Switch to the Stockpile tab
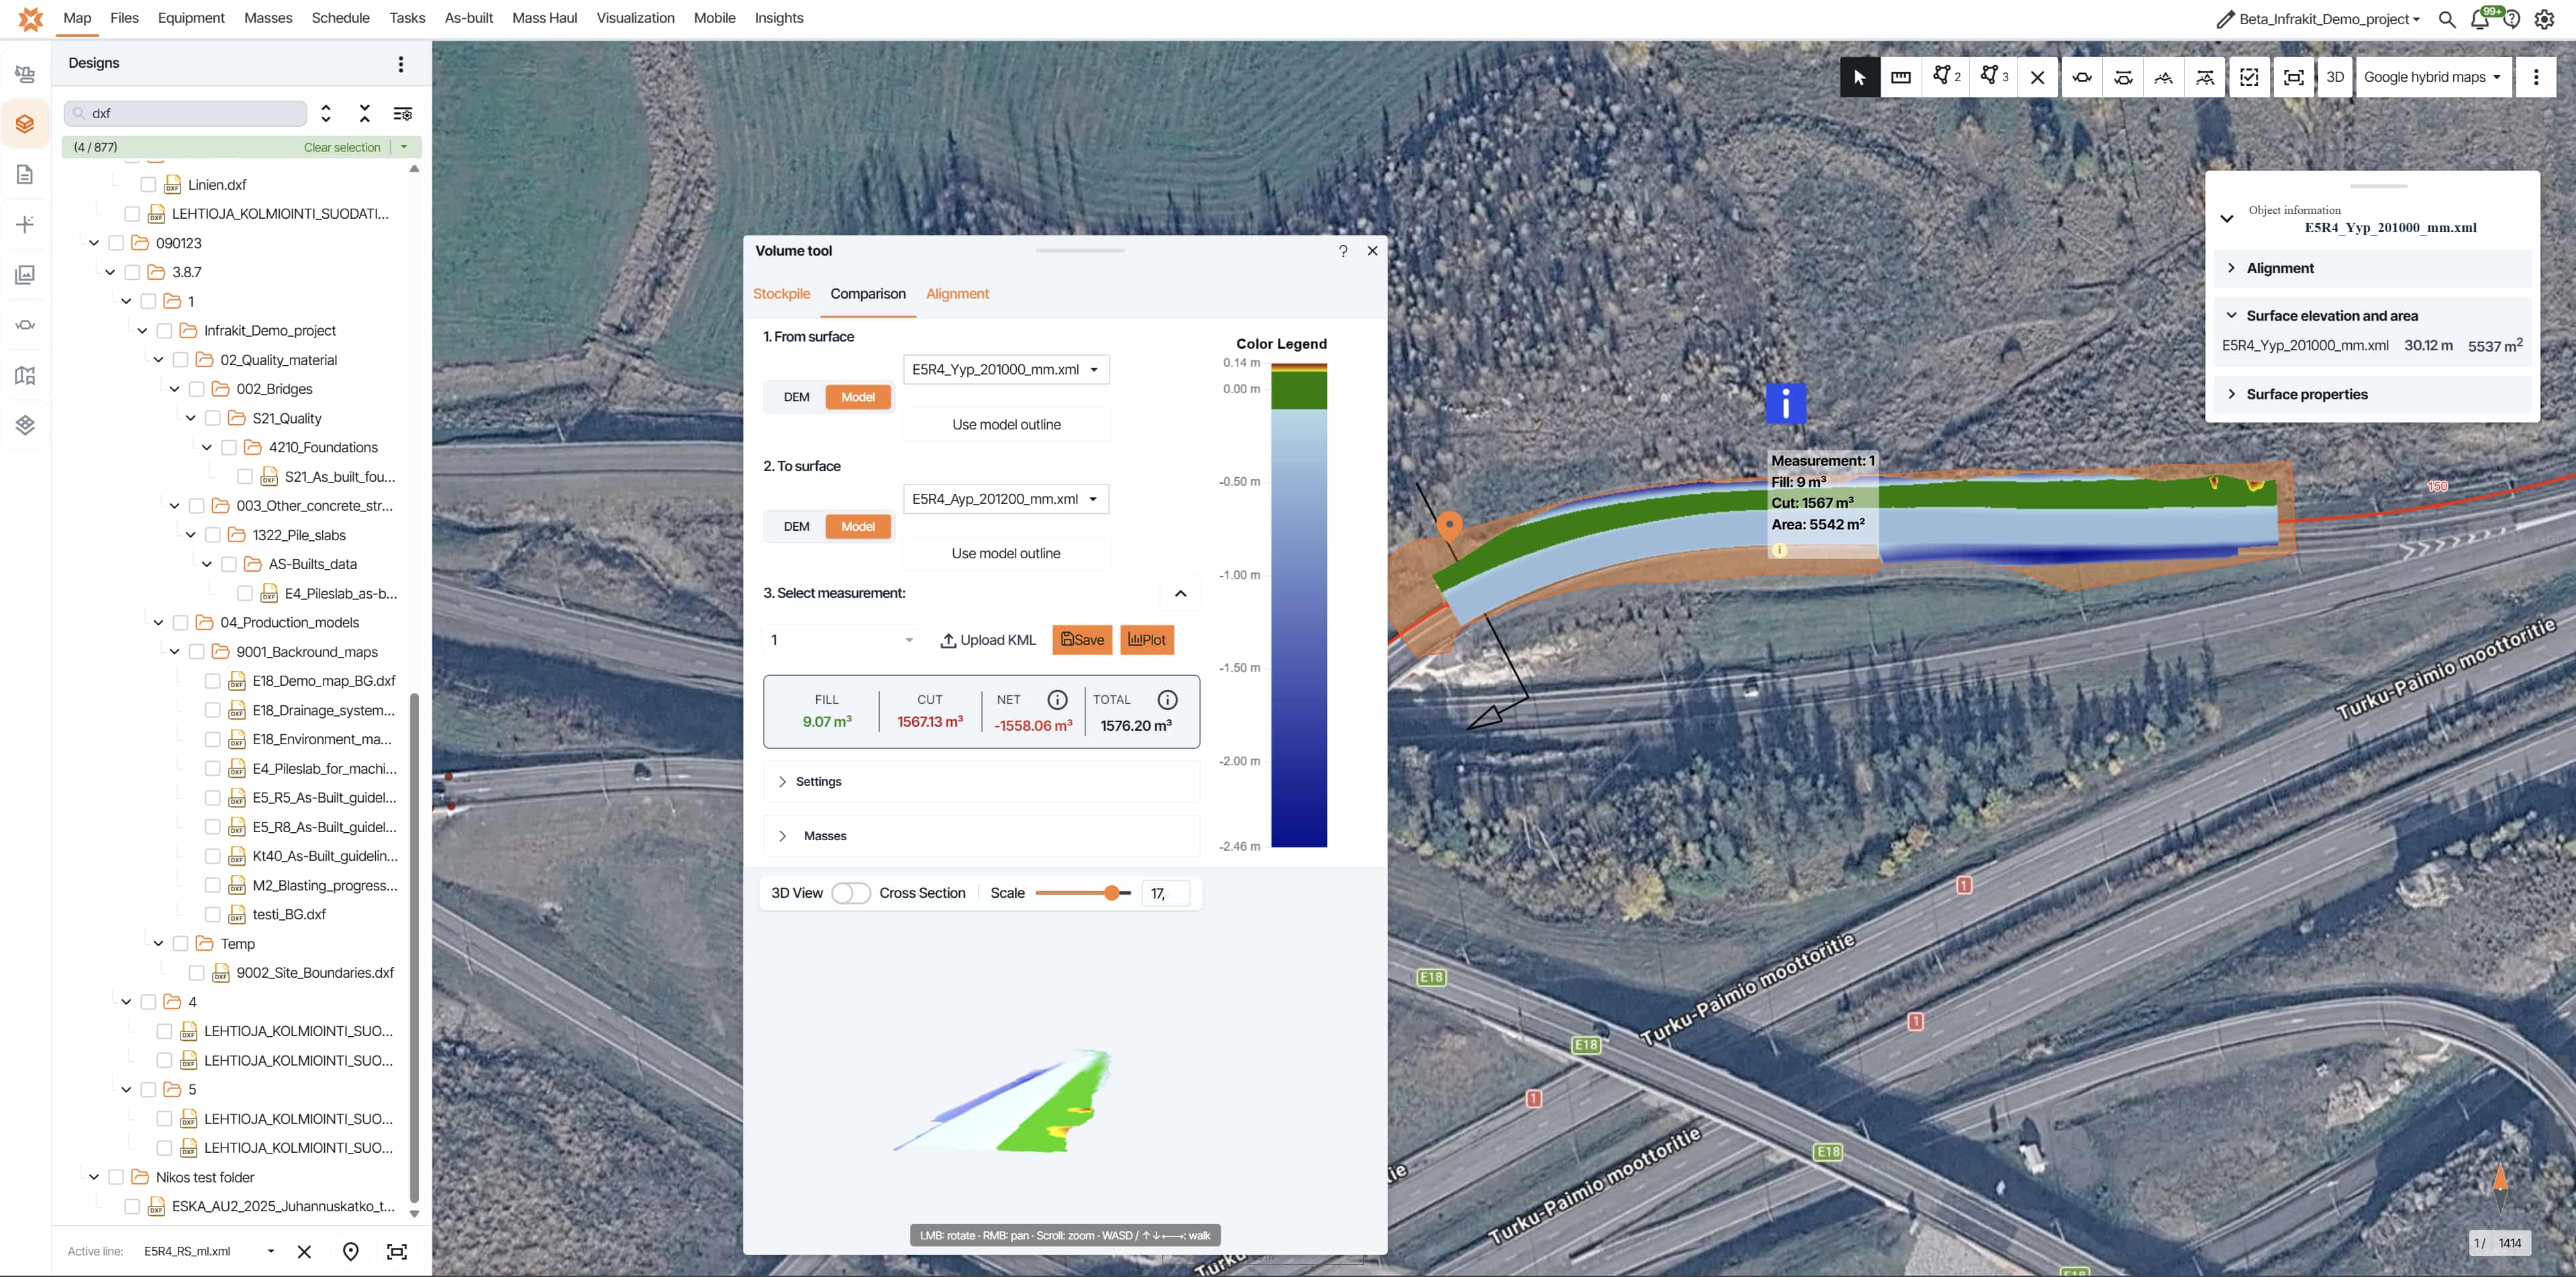2576x1277 pixels. (781, 294)
